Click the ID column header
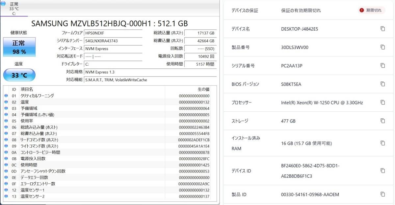Viewport: 395px width, 205px height. [14, 89]
